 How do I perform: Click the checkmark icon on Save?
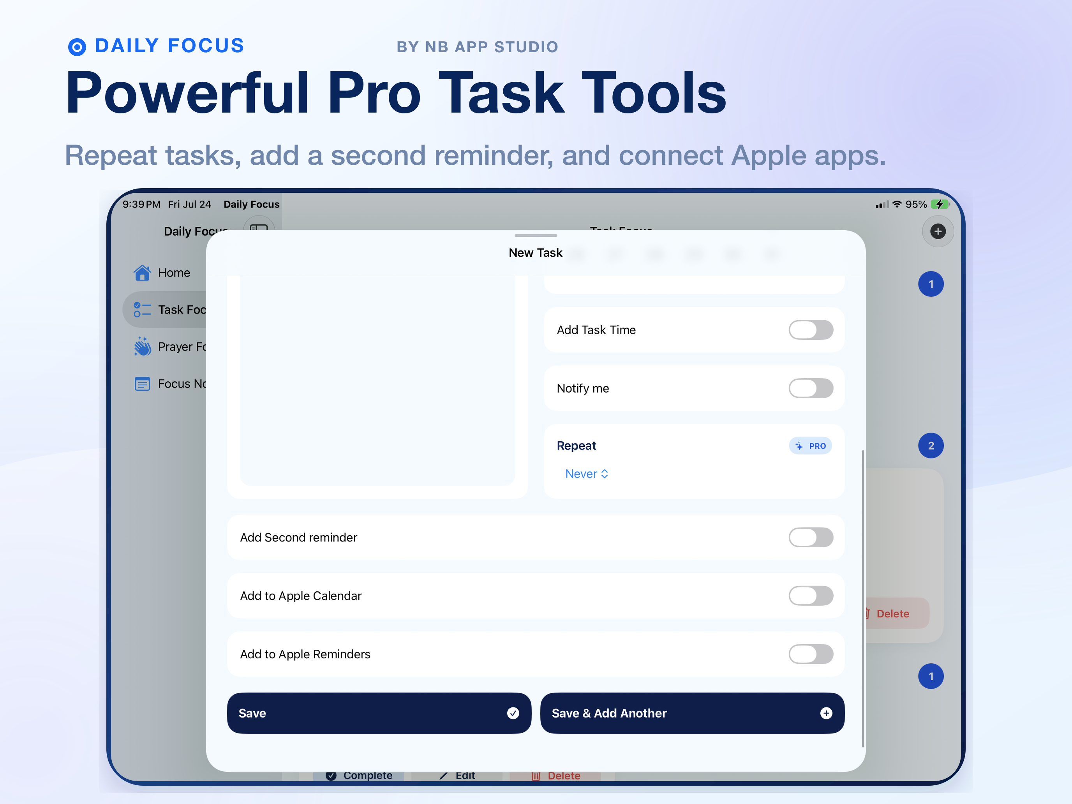tap(513, 713)
